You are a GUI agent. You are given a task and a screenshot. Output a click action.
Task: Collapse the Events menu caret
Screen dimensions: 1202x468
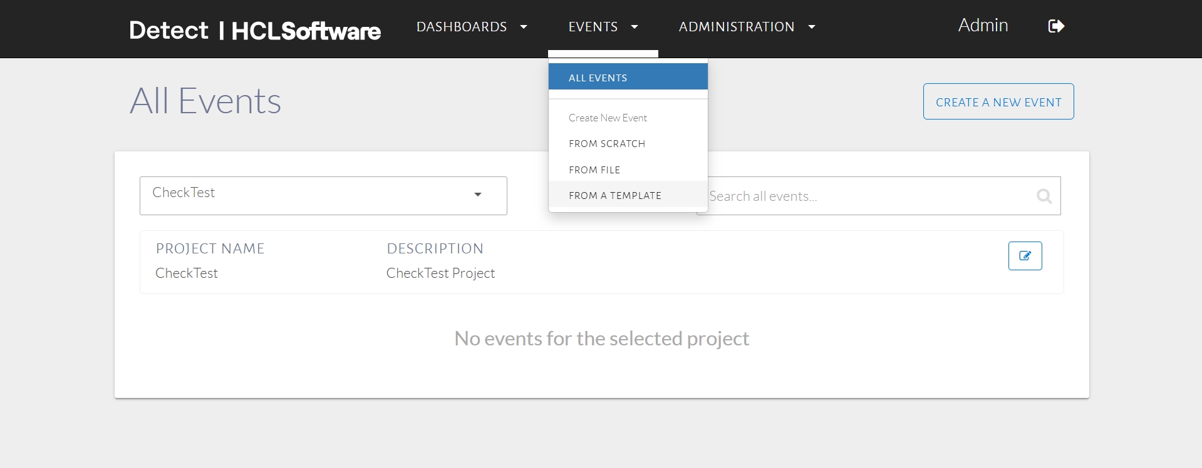[635, 27]
